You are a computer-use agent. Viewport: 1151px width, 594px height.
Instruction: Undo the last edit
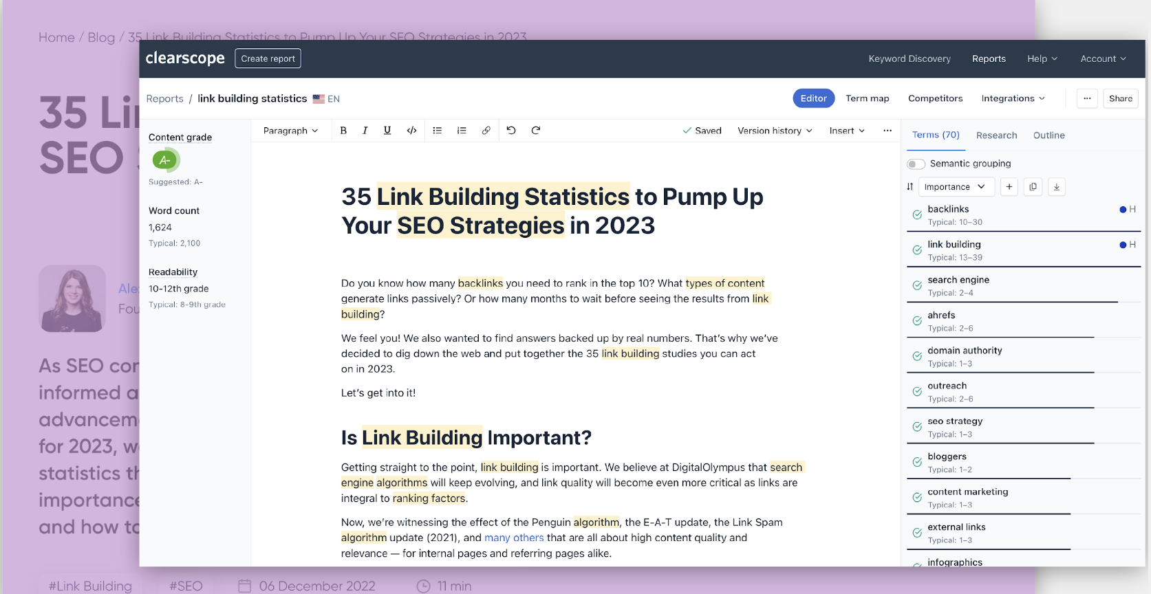click(511, 131)
